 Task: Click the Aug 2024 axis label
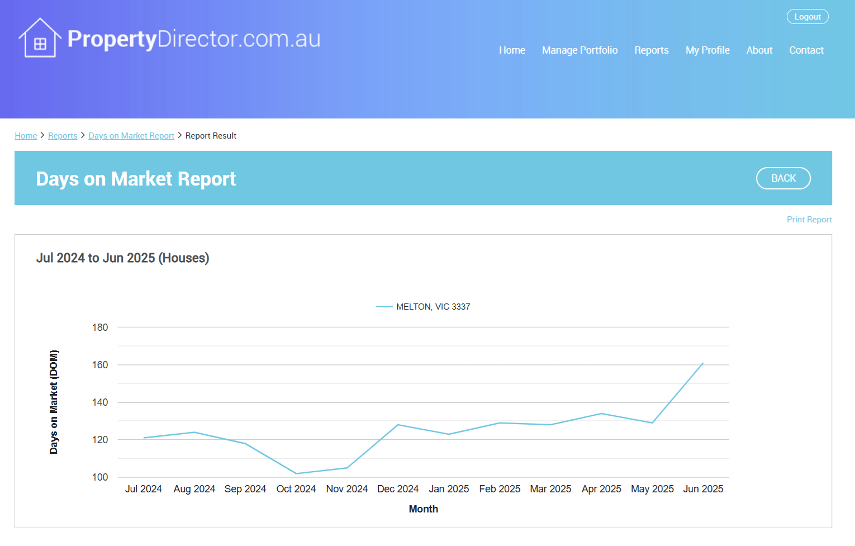194,489
